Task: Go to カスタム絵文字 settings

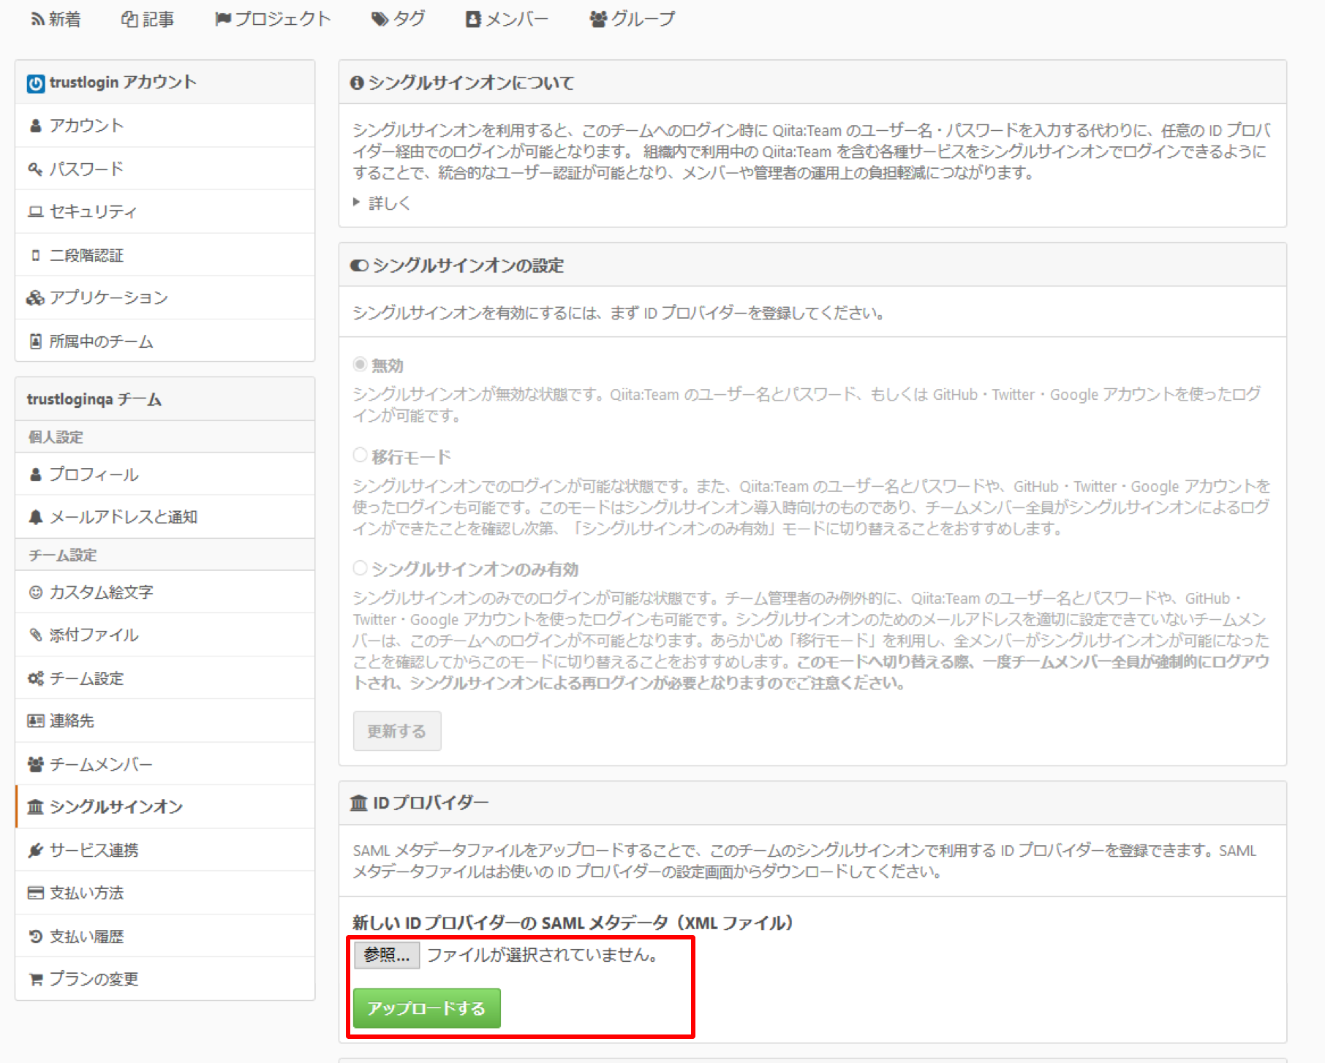Action: pyautogui.click(x=165, y=592)
